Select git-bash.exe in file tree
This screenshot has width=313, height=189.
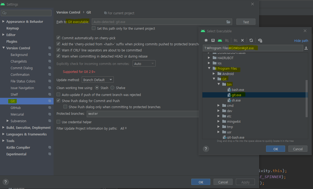[236, 137]
